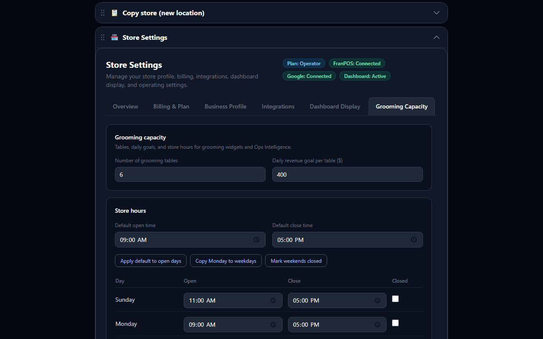Open the clock picker on Default close time
The width and height of the screenshot is (543, 339).
(414, 240)
